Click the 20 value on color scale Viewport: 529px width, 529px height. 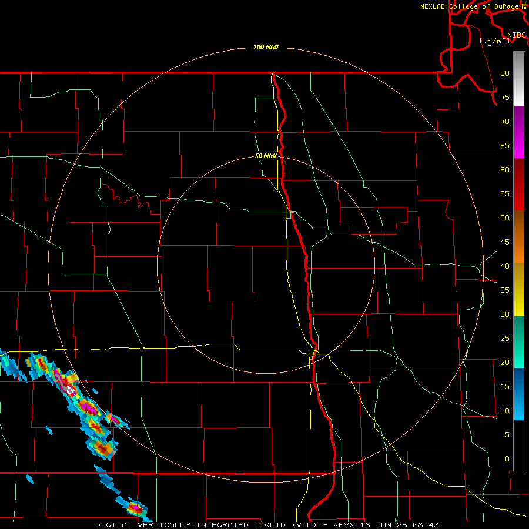click(505, 362)
